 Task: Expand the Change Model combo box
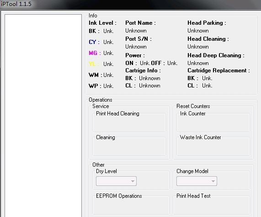pos(197,181)
